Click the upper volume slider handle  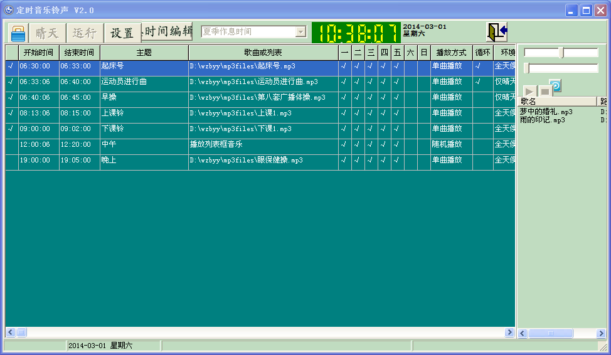click(x=561, y=53)
